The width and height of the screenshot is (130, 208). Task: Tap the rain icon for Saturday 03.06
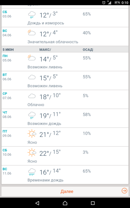click(32, 15)
